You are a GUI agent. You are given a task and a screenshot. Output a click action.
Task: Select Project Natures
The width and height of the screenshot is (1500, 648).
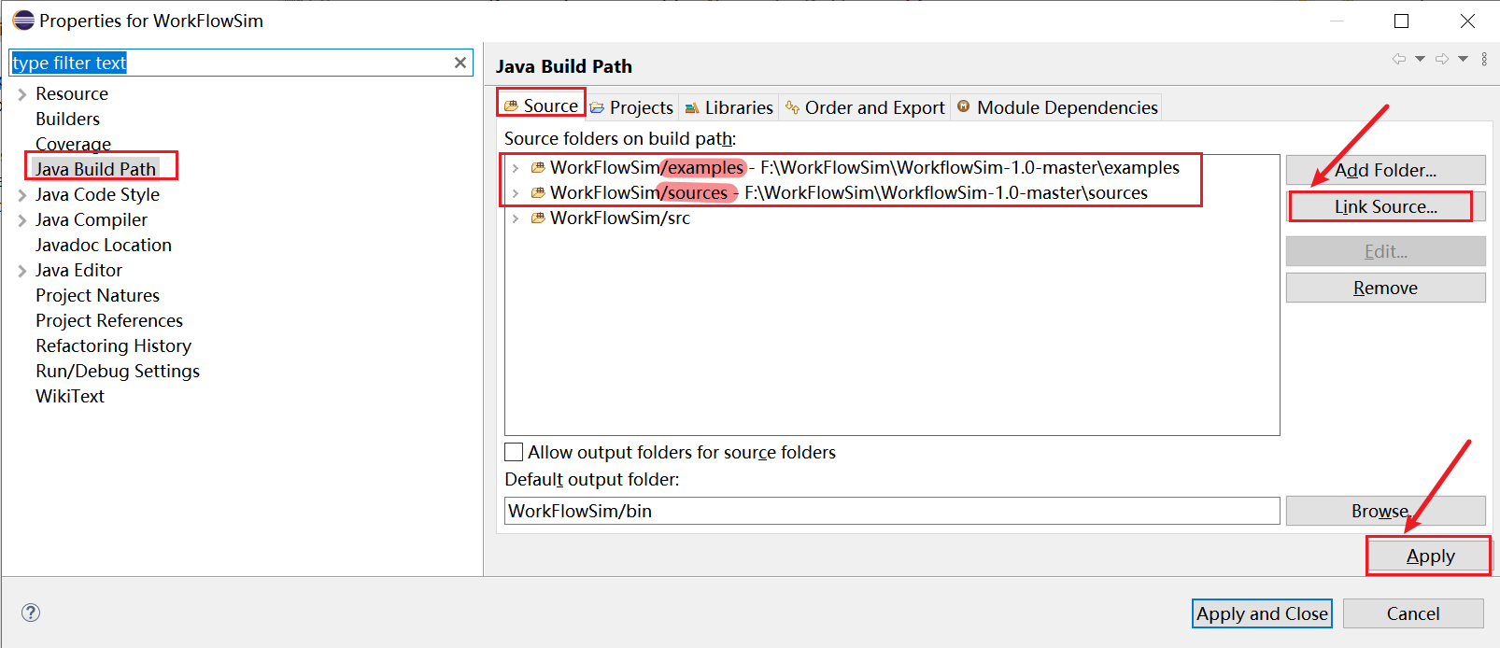97,295
